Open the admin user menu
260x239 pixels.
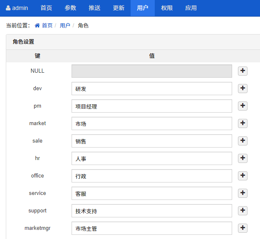click(x=17, y=8)
